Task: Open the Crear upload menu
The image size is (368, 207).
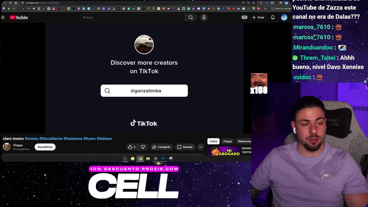Action: [x=258, y=18]
